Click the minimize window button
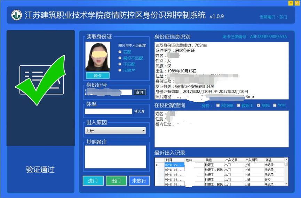The image size is (301, 198). (291, 3)
